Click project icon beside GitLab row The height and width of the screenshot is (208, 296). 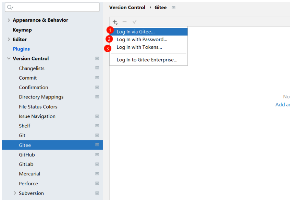coord(97,164)
